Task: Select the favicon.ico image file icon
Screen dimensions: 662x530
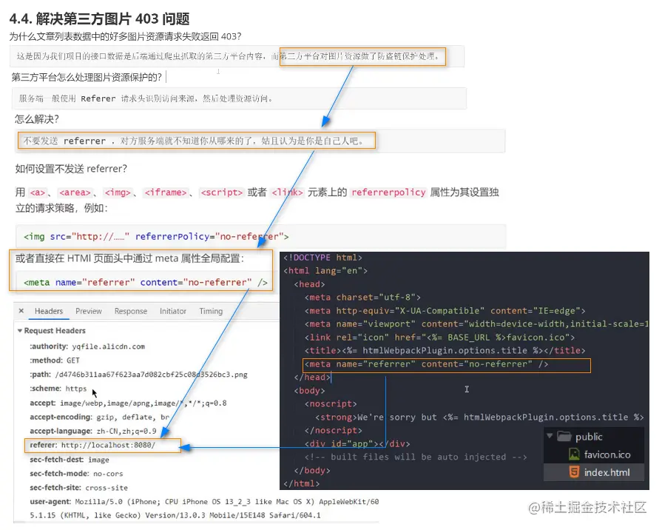Action: pyautogui.click(x=574, y=454)
